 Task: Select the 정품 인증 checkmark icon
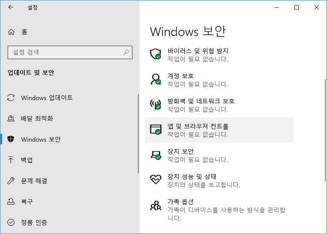[11, 222]
